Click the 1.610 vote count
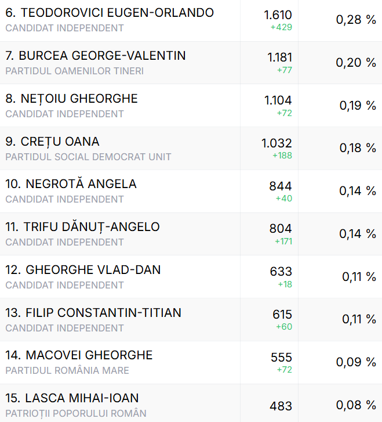382x422 pixels. (278, 15)
